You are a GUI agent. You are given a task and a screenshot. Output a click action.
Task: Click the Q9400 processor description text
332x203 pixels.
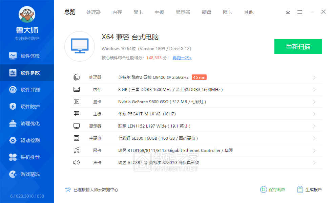(153, 77)
